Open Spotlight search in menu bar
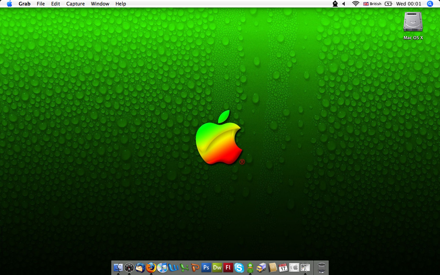This screenshot has height=275, width=440. 430,4
